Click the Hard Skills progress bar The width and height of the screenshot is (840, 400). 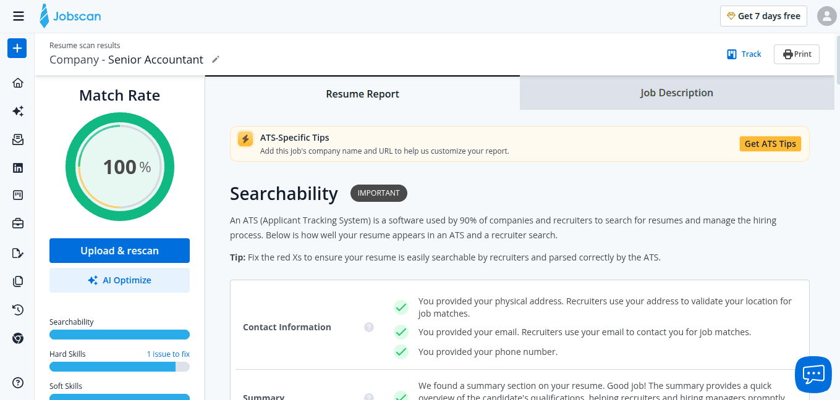pyautogui.click(x=119, y=367)
